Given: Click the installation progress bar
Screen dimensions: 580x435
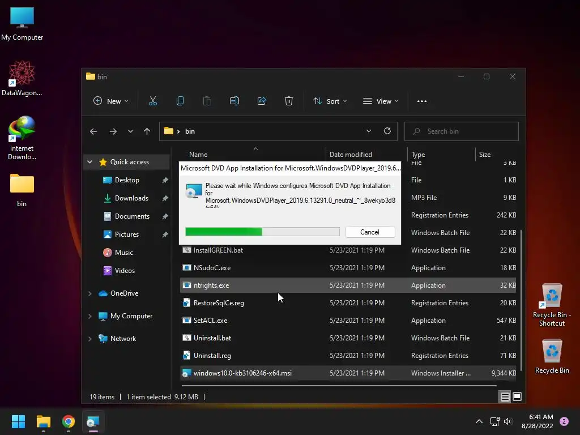Looking at the screenshot, I should click(x=262, y=232).
